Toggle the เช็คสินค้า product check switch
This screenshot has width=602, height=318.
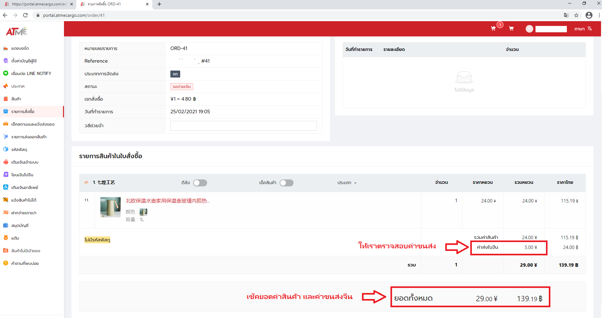tap(287, 183)
